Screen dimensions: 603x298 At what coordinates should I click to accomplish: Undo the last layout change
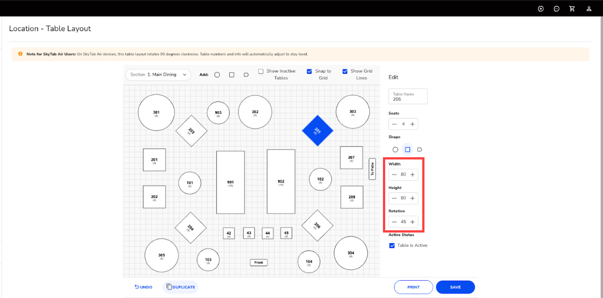coord(143,287)
